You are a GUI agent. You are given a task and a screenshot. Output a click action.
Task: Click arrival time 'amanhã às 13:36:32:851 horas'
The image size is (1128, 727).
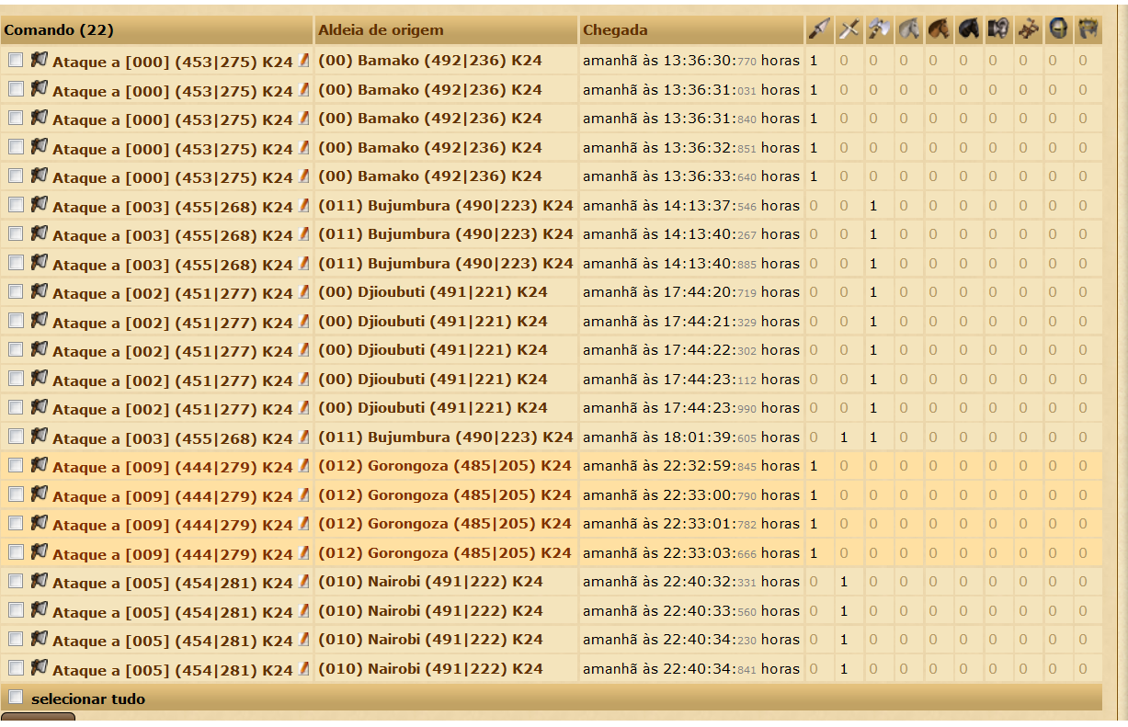(x=691, y=148)
